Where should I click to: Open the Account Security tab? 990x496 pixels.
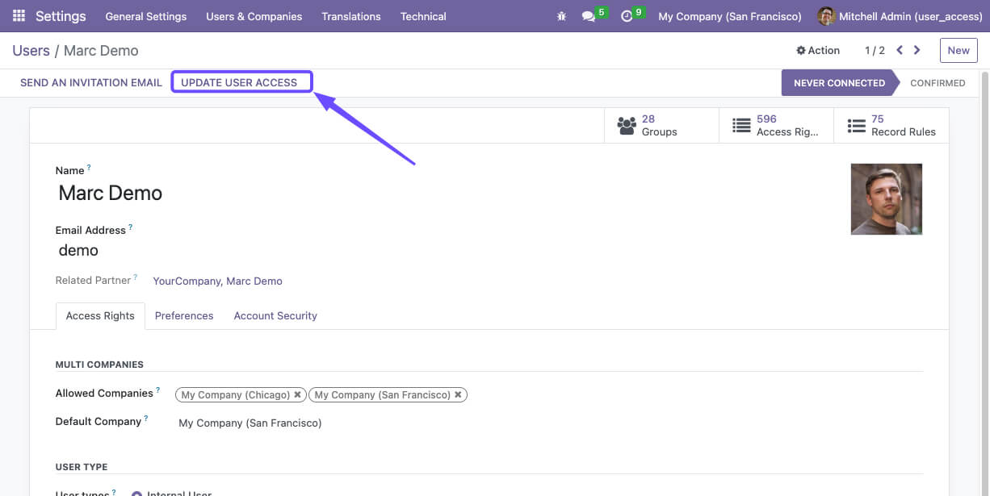275,315
